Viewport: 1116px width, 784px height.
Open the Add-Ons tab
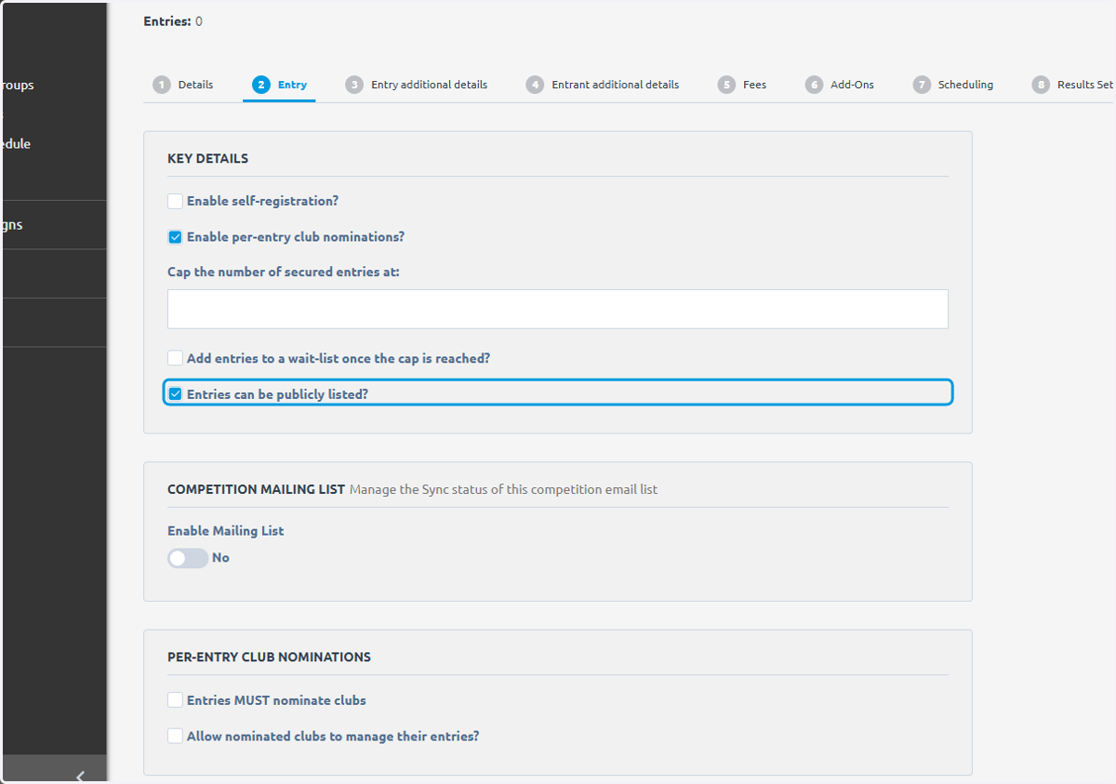[840, 85]
